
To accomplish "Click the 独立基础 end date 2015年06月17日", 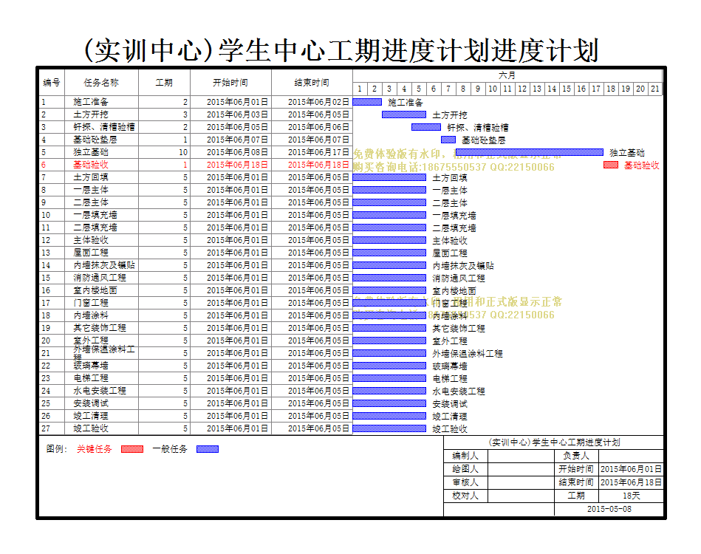I will point(319,152).
